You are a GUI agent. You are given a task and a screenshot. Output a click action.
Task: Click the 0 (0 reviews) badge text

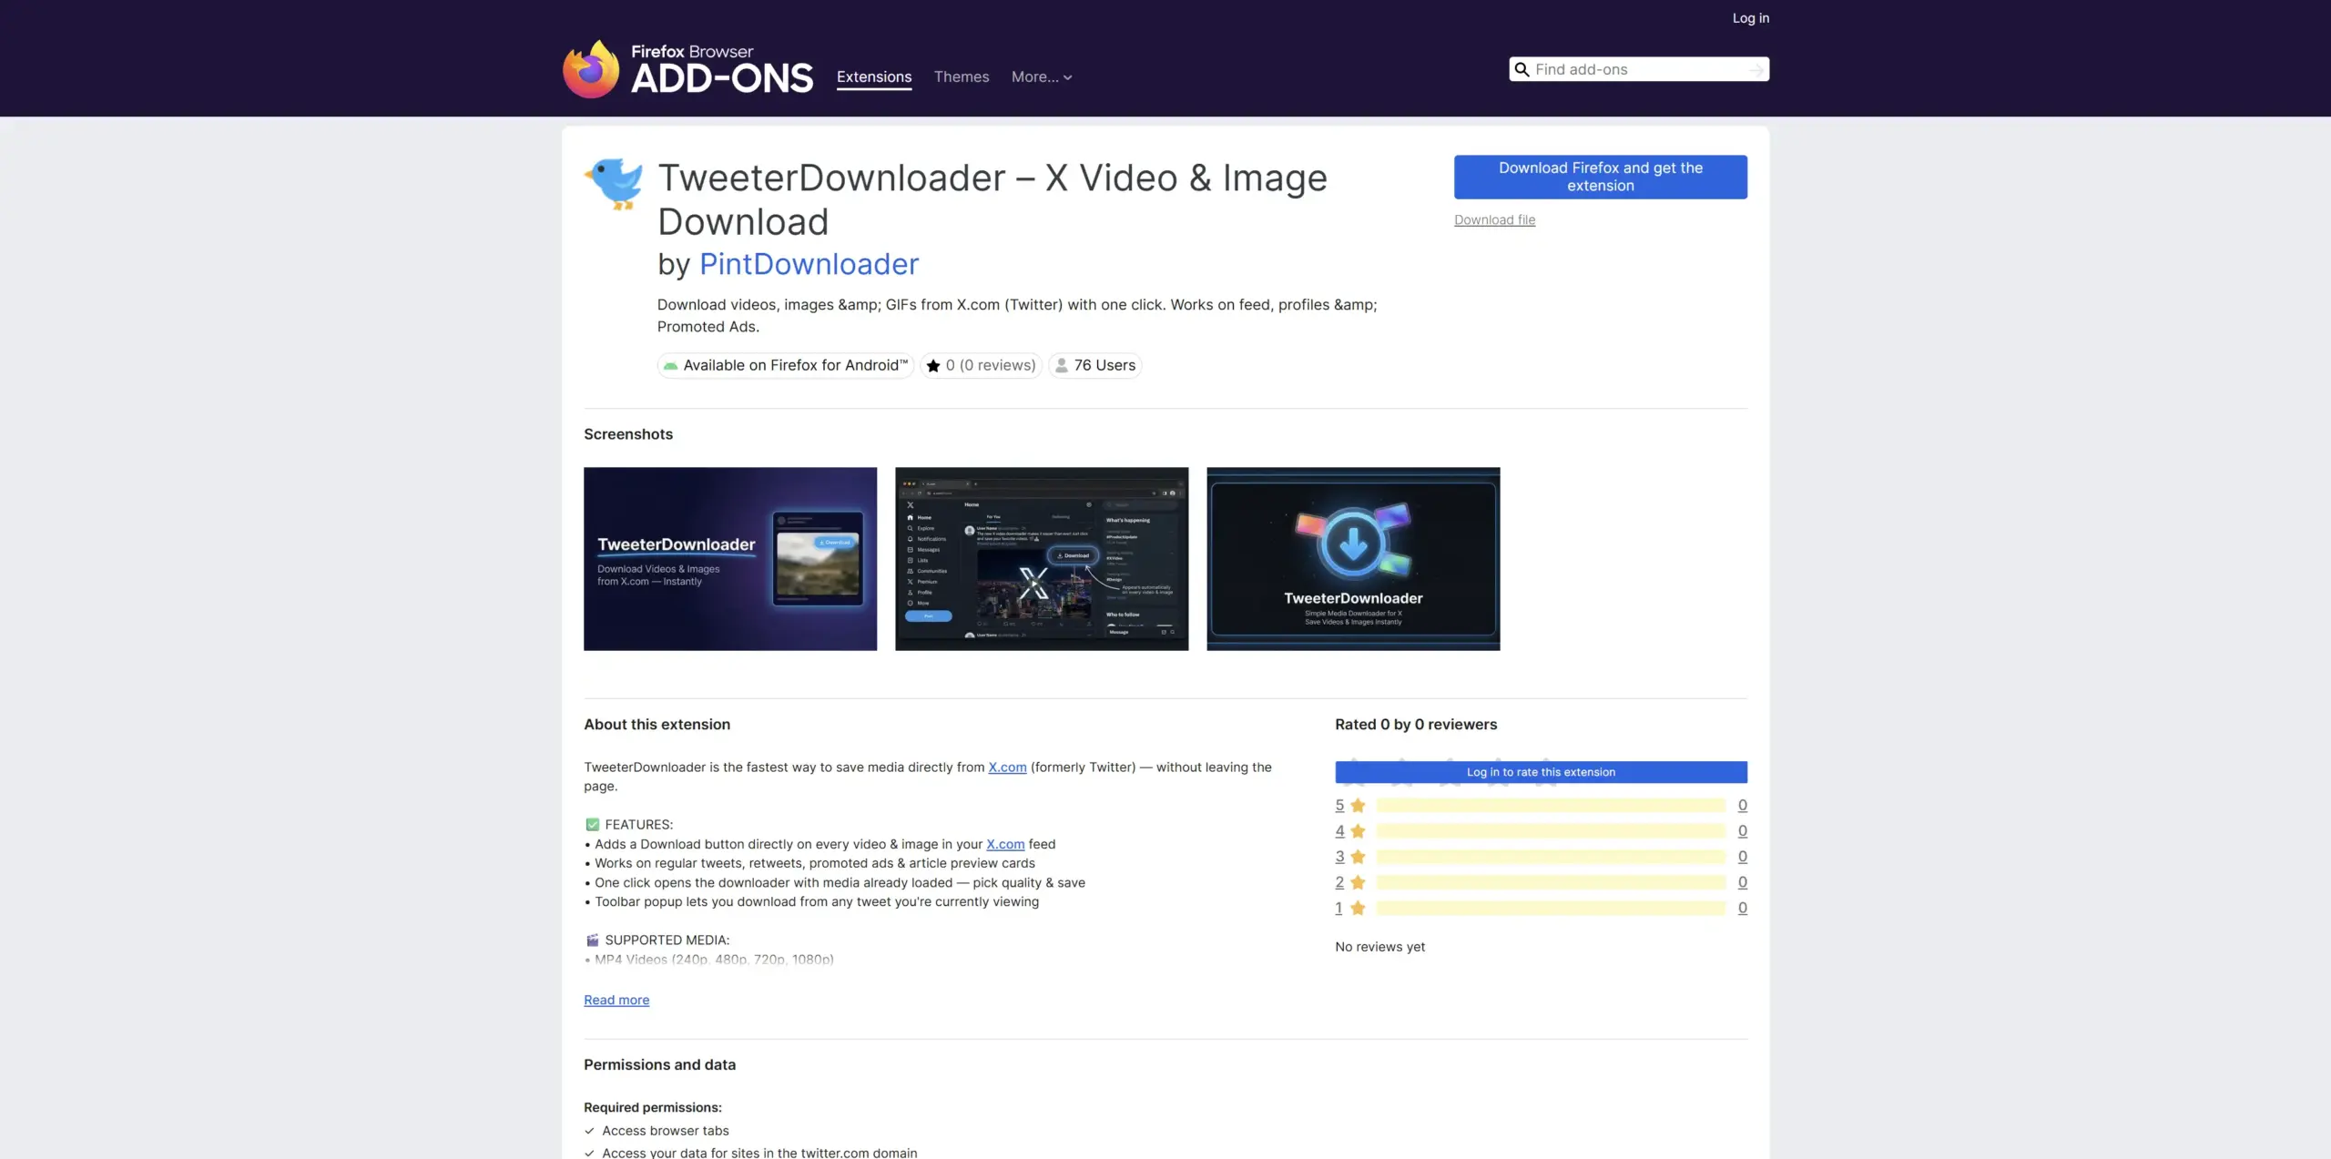[x=990, y=366]
